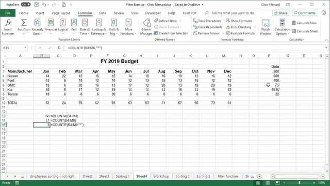Viewport: 330px width, 186px height.
Task: Switch to the Home tab
Action: (24, 13)
